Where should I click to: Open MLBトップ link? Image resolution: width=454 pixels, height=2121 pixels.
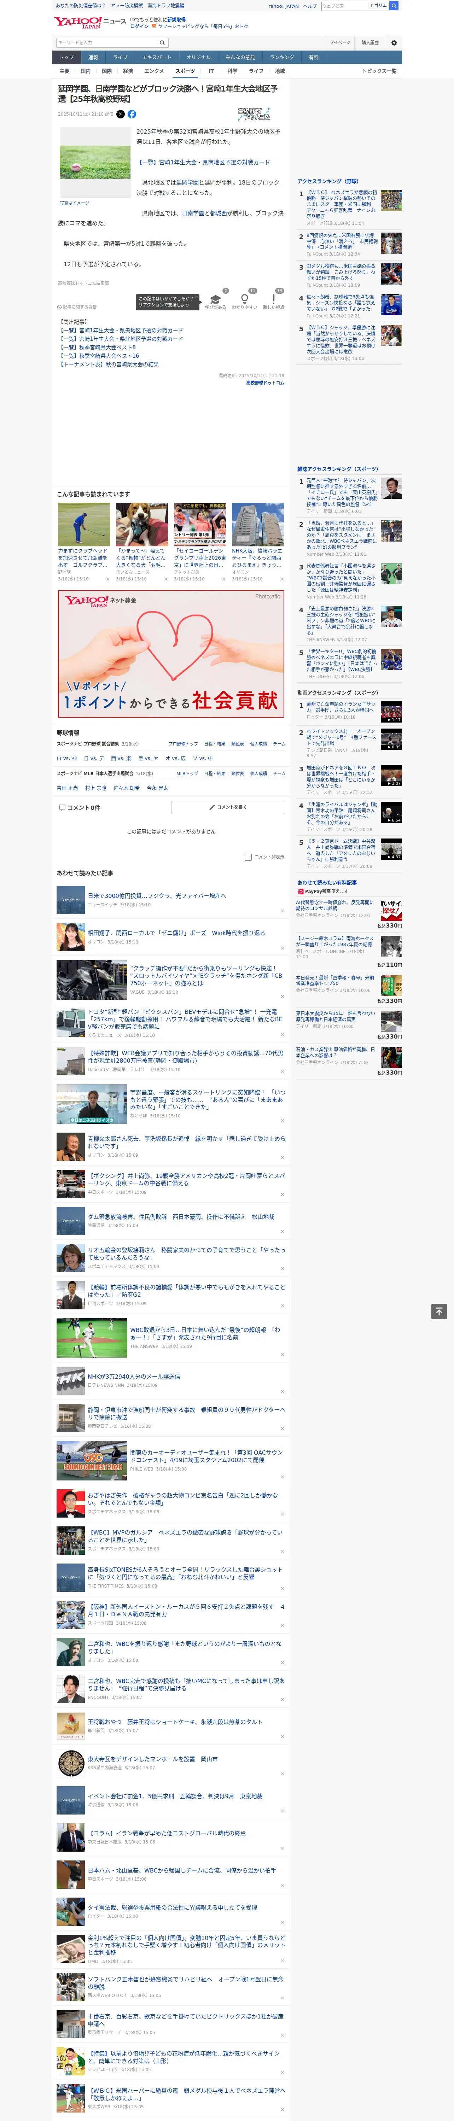[x=187, y=773]
